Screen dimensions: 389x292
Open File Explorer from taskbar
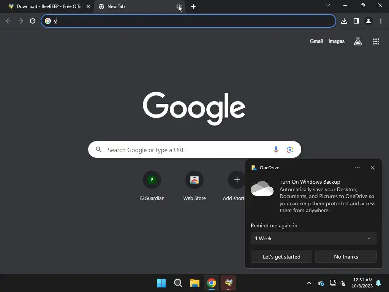tap(195, 283)
